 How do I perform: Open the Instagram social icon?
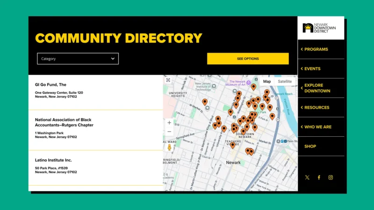331,177
